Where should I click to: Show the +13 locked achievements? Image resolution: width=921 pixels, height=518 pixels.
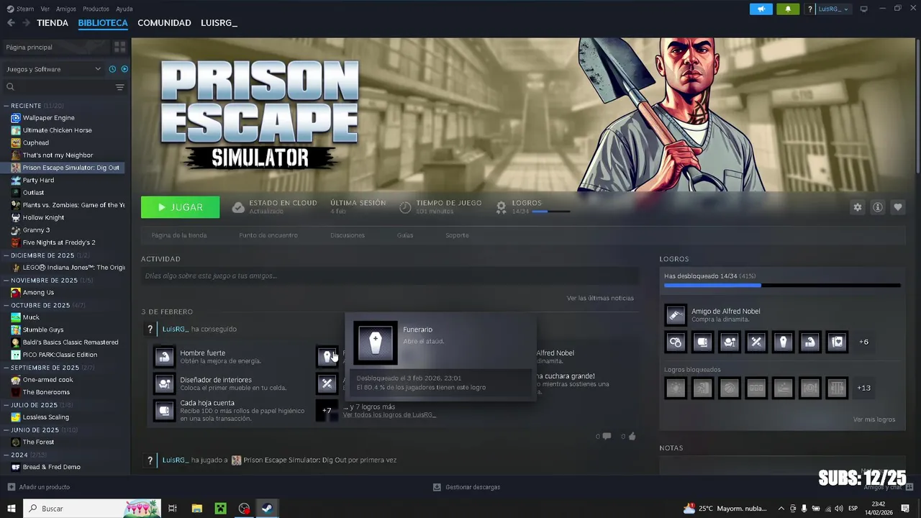click(x=863, y=388)
